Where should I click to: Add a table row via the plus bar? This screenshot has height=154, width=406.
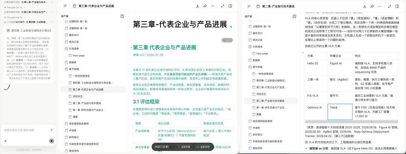coord(351,122)
